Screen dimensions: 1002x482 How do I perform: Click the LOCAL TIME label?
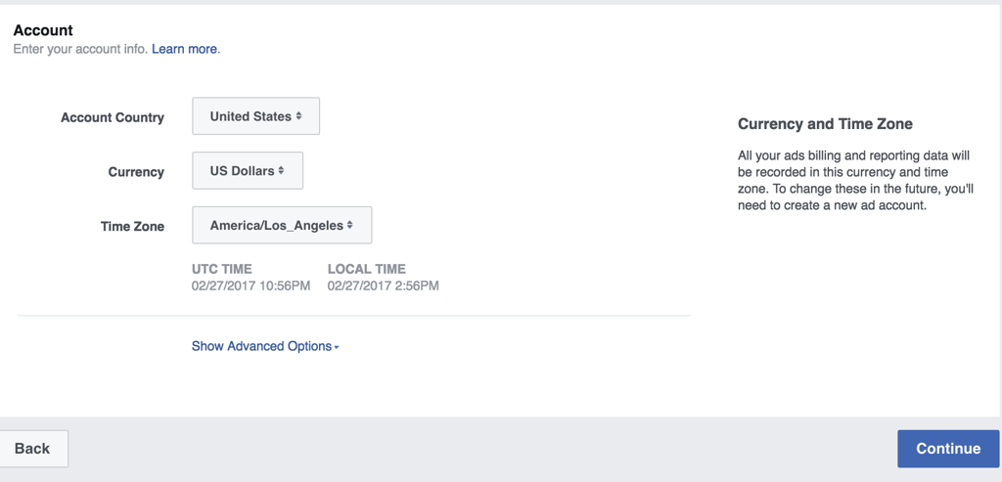click(366, 269)
